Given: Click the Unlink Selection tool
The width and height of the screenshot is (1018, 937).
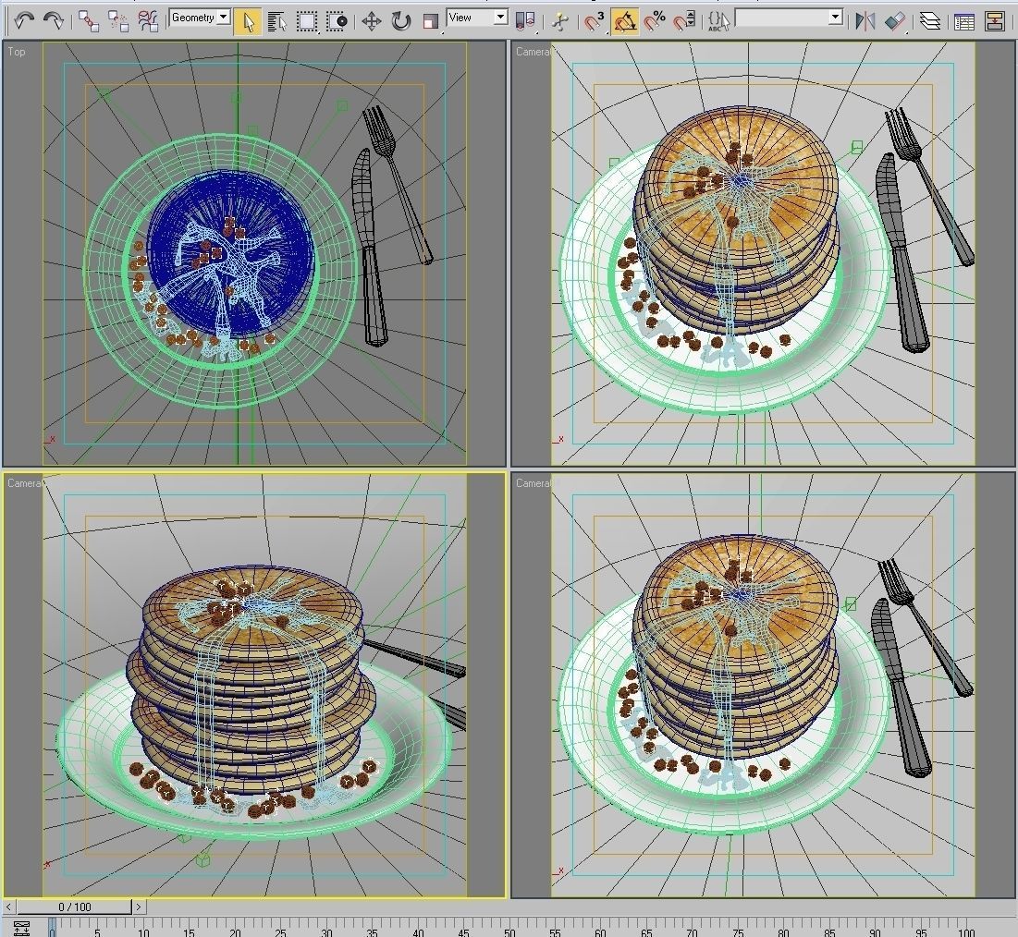Looking at the screenshot, I should click(x=118, y=21).
